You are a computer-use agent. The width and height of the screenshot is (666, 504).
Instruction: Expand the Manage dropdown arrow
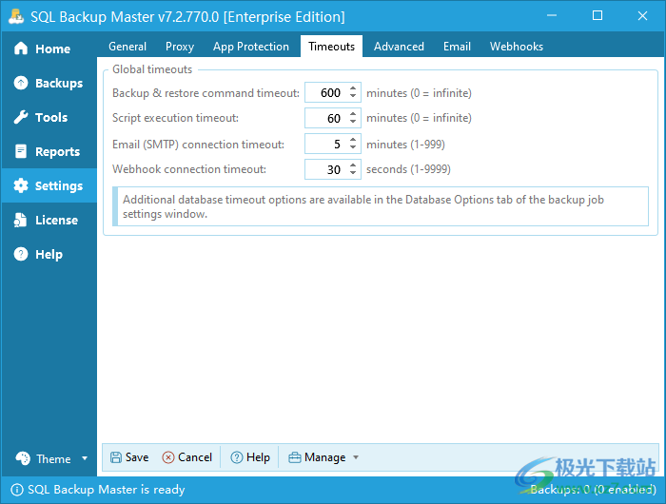click(356, 457)
